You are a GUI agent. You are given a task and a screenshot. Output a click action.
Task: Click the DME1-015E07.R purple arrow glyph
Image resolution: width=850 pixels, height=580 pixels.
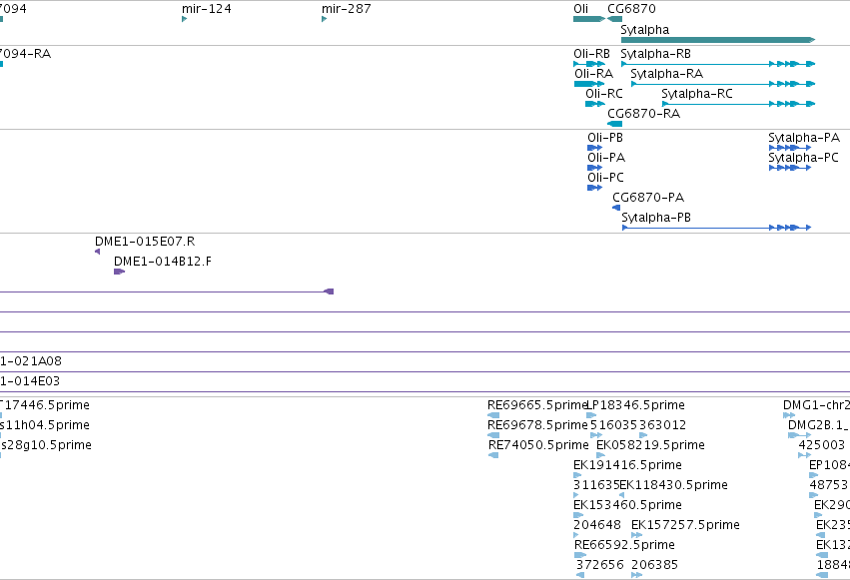(98, 252)
